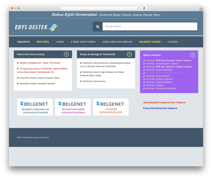This screenshot has width=212, height=179.
Task: Open SIKÇA SORULAN SORULAR menu item
Action: (117, 42)
